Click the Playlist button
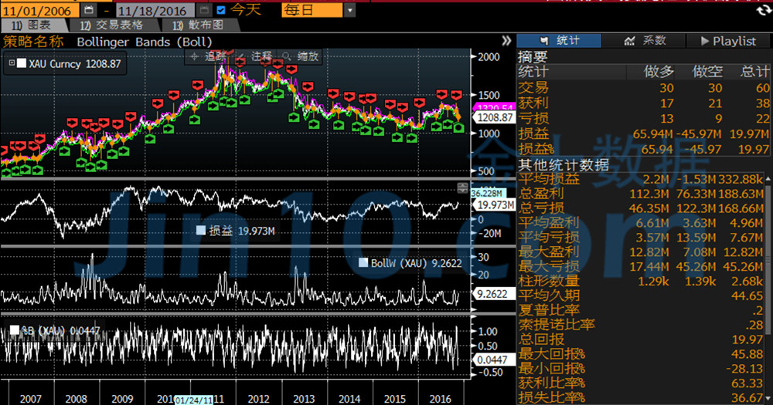This screenshot has width=773, height=405. [728, 40]
